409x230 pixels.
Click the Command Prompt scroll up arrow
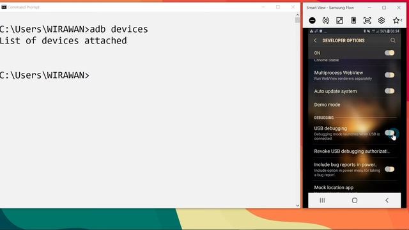pos(297,15)
